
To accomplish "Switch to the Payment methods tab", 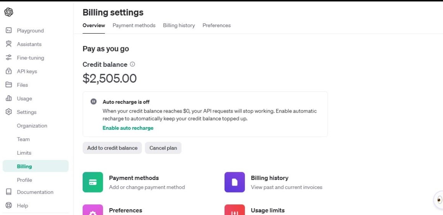I will click(x=134, y=25).
